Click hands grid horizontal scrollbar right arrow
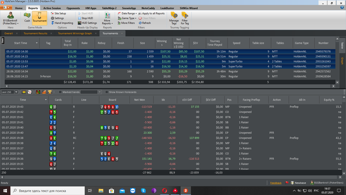Screen dimensions: 346x195 coord(340,177)
